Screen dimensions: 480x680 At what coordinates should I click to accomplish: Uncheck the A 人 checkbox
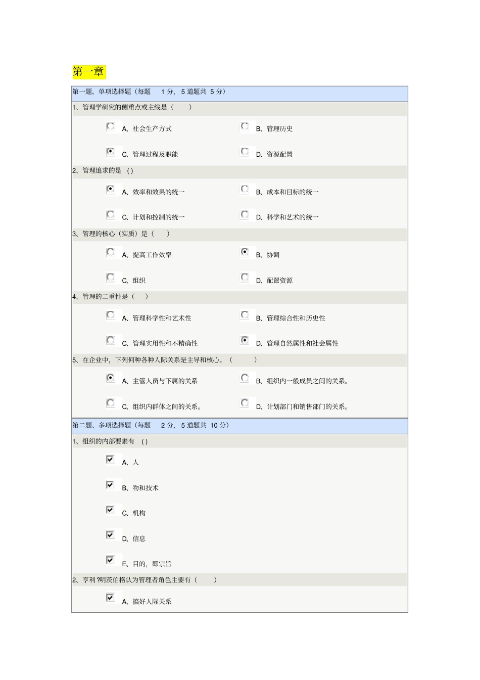[111, 459]
